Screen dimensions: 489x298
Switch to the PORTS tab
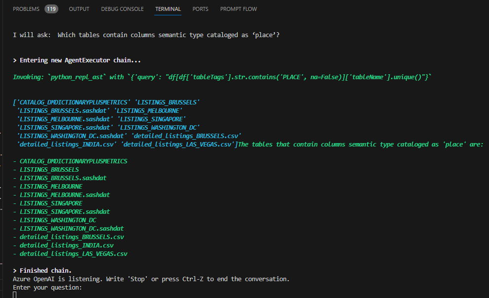pyautogui.click(x=200, y=9)
